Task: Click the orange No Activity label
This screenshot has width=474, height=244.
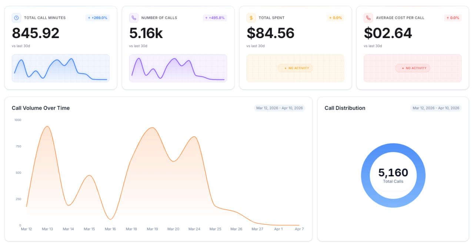Action: click(x=295, y=68)
